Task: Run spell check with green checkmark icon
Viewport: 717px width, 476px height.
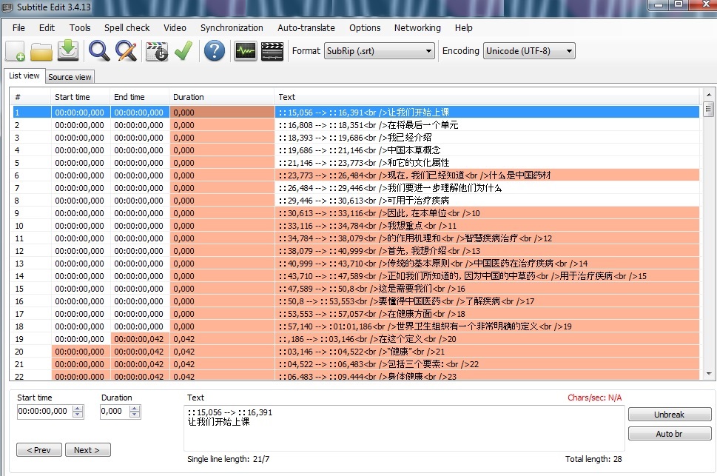Action: point(184,50)
